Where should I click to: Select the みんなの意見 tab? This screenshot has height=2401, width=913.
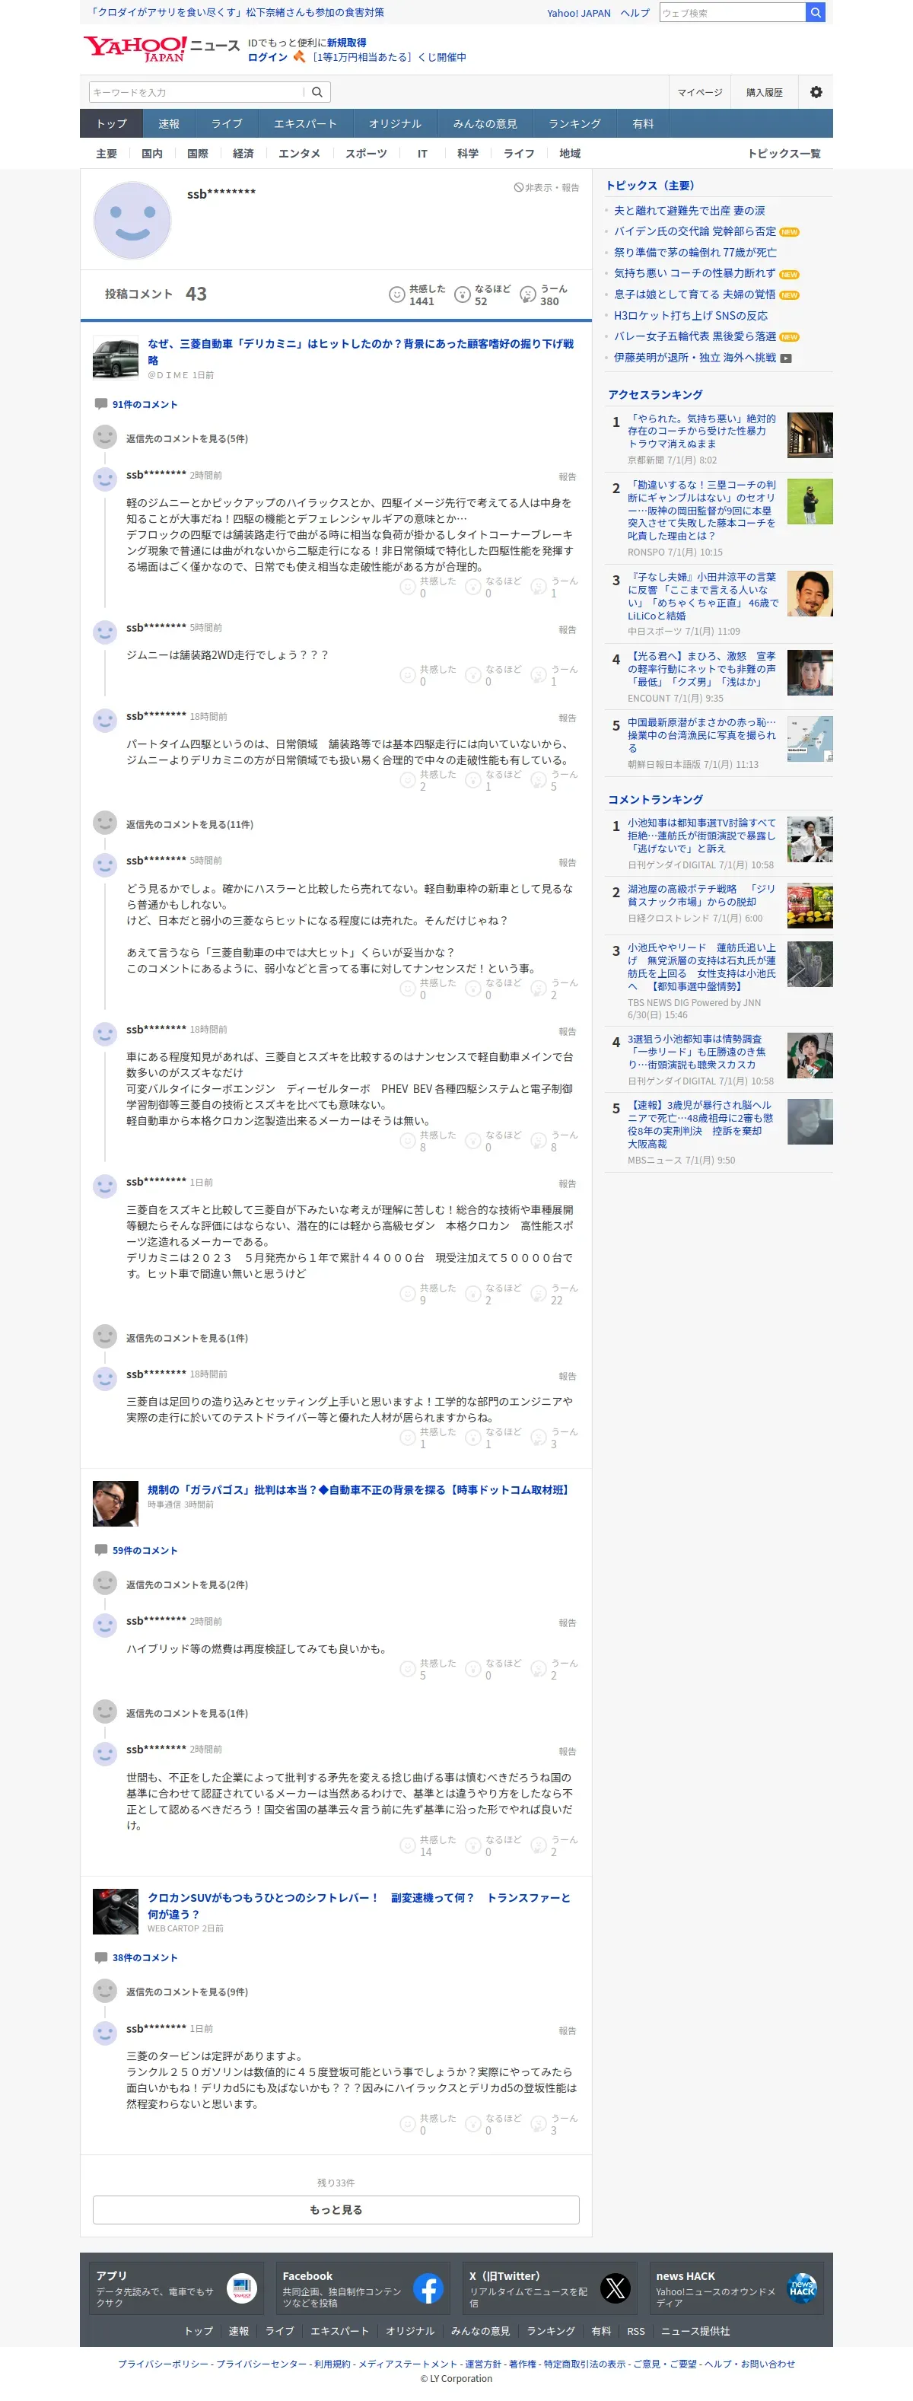[x=485, y=123]
